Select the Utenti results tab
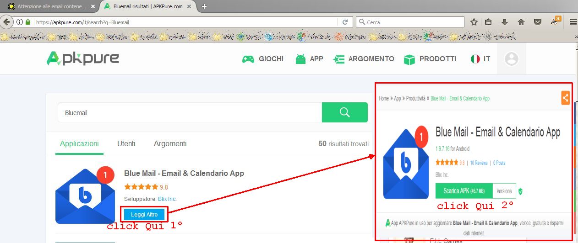Screen dimensions: 578x243 tap(126, 144)
